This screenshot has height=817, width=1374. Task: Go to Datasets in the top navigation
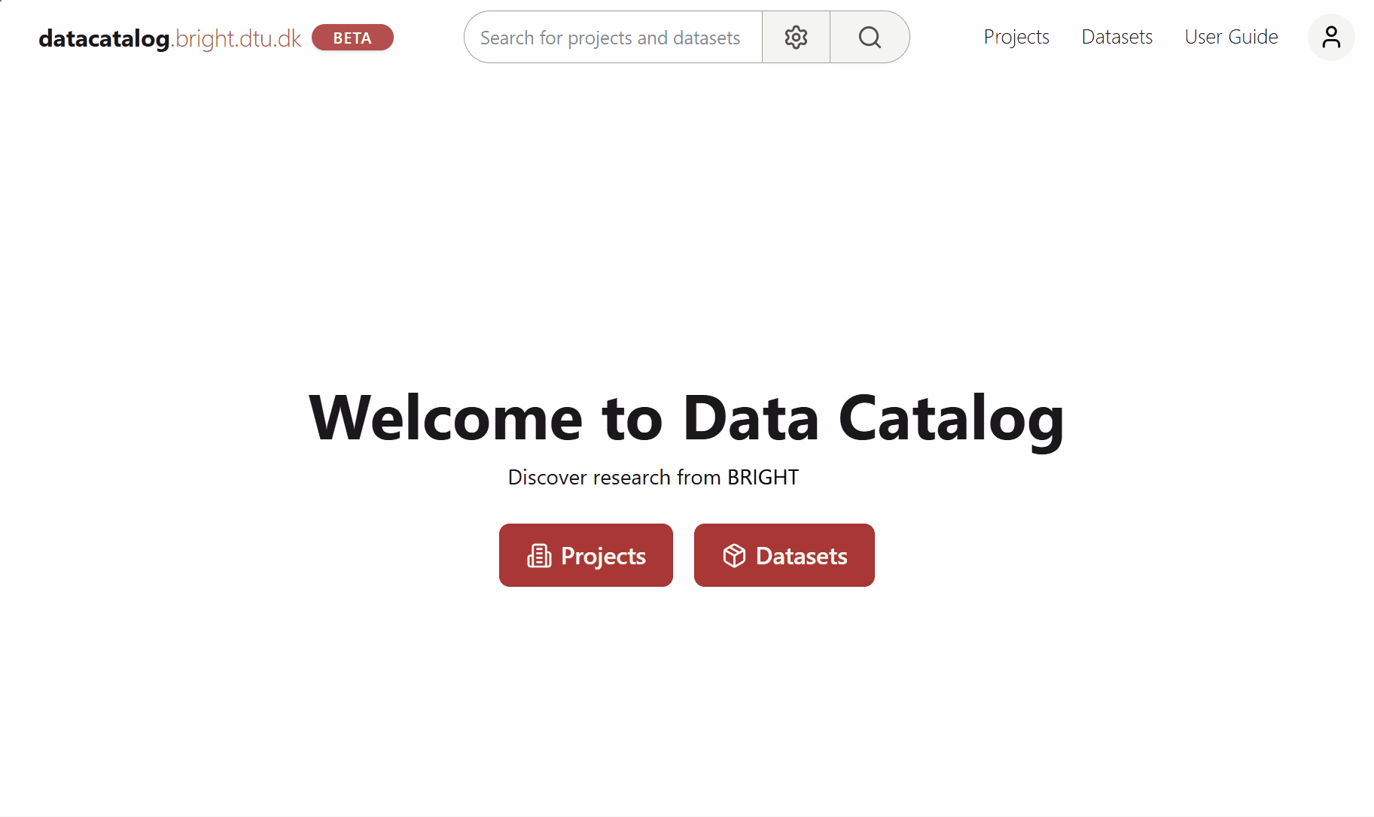click(1117, 37)
